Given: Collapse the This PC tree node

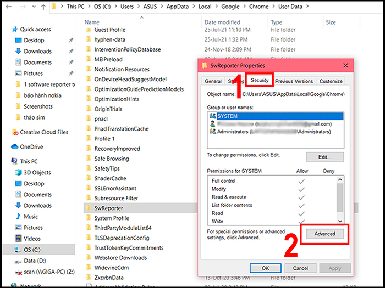Looking at the screenshot, I should (x=6, y=162).
